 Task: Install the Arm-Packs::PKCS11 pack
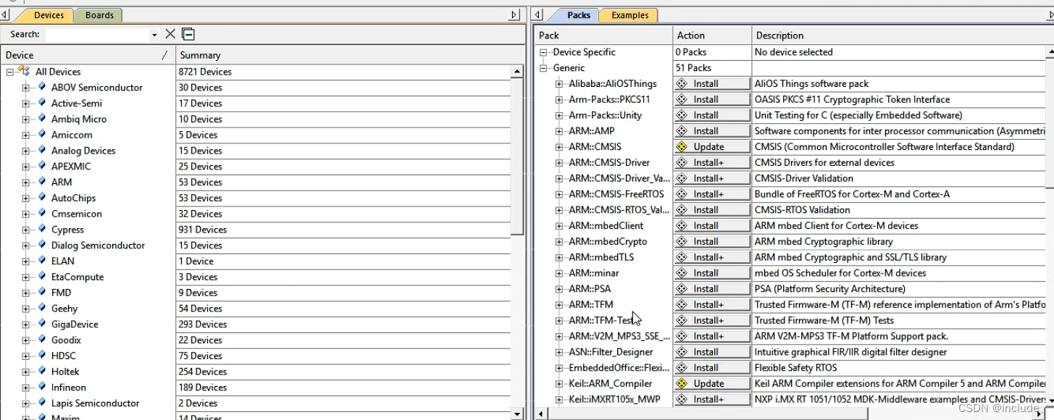(x=712, y=100)
